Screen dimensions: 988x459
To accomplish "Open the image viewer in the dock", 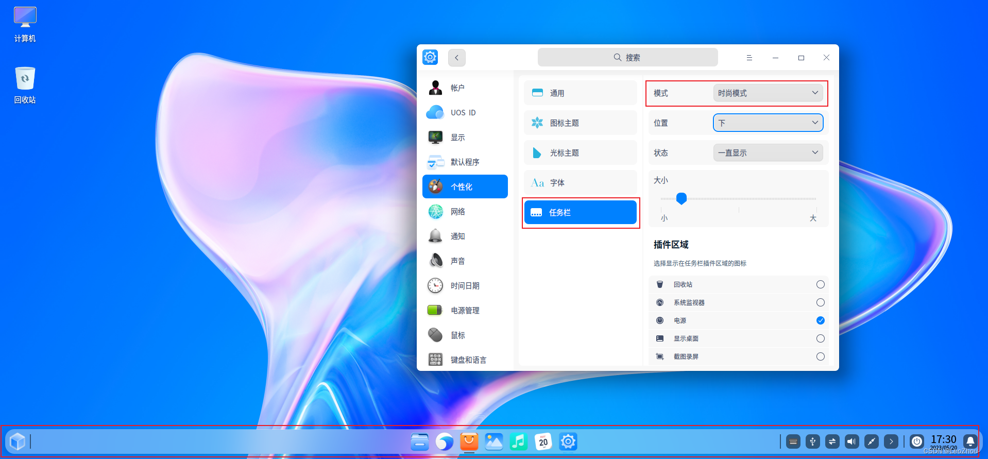I will (494, 441).
